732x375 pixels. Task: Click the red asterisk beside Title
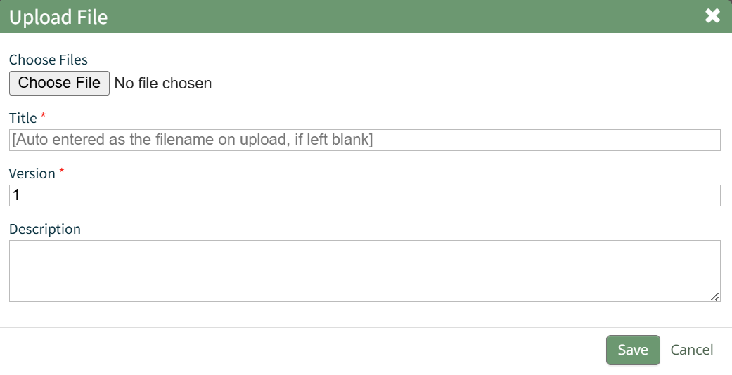click(43, 115)
